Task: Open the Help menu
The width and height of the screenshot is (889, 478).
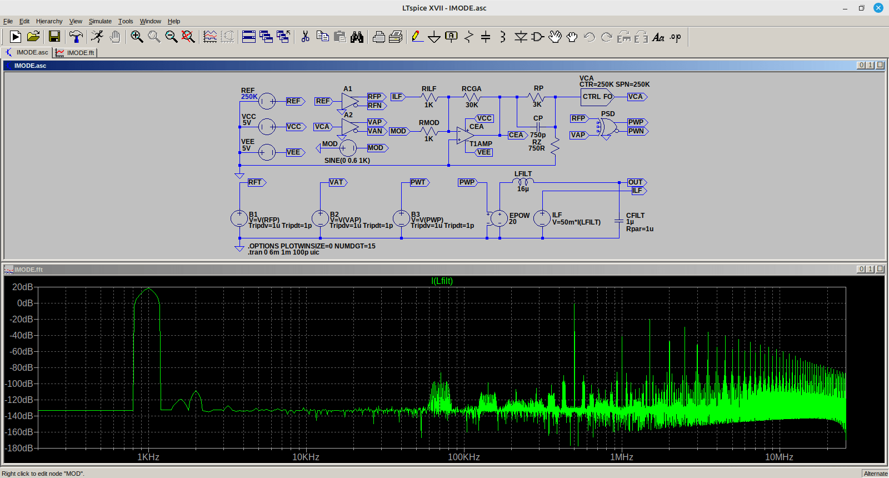Action: tap(174, 21)
